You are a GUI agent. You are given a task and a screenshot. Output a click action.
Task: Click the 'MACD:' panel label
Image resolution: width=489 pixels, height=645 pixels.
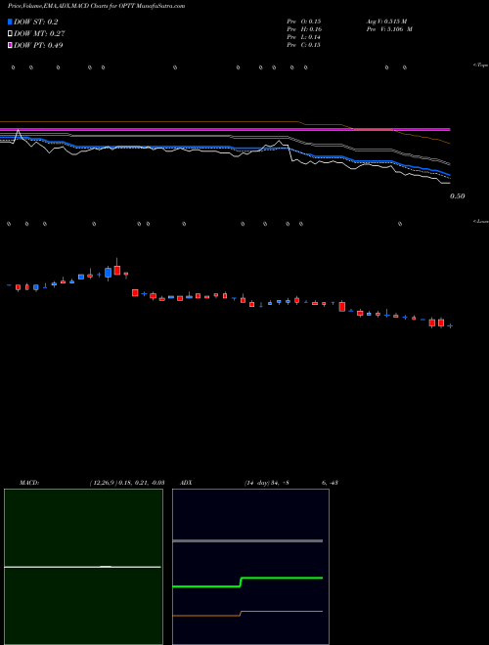29,483
